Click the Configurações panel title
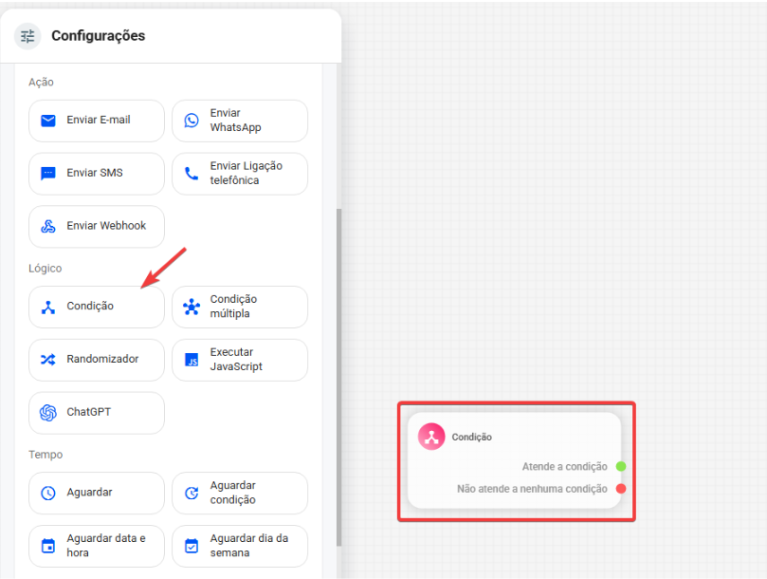Viewport: 767px width, 579px height. coord(99,36)
